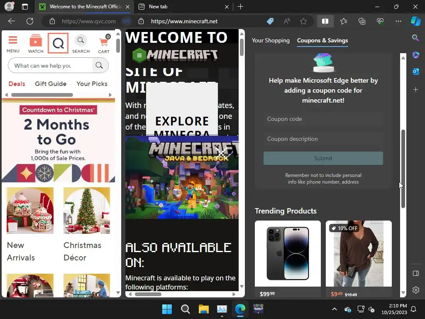
Task: Open the taskbar clock and date
Action: (394, 309)
